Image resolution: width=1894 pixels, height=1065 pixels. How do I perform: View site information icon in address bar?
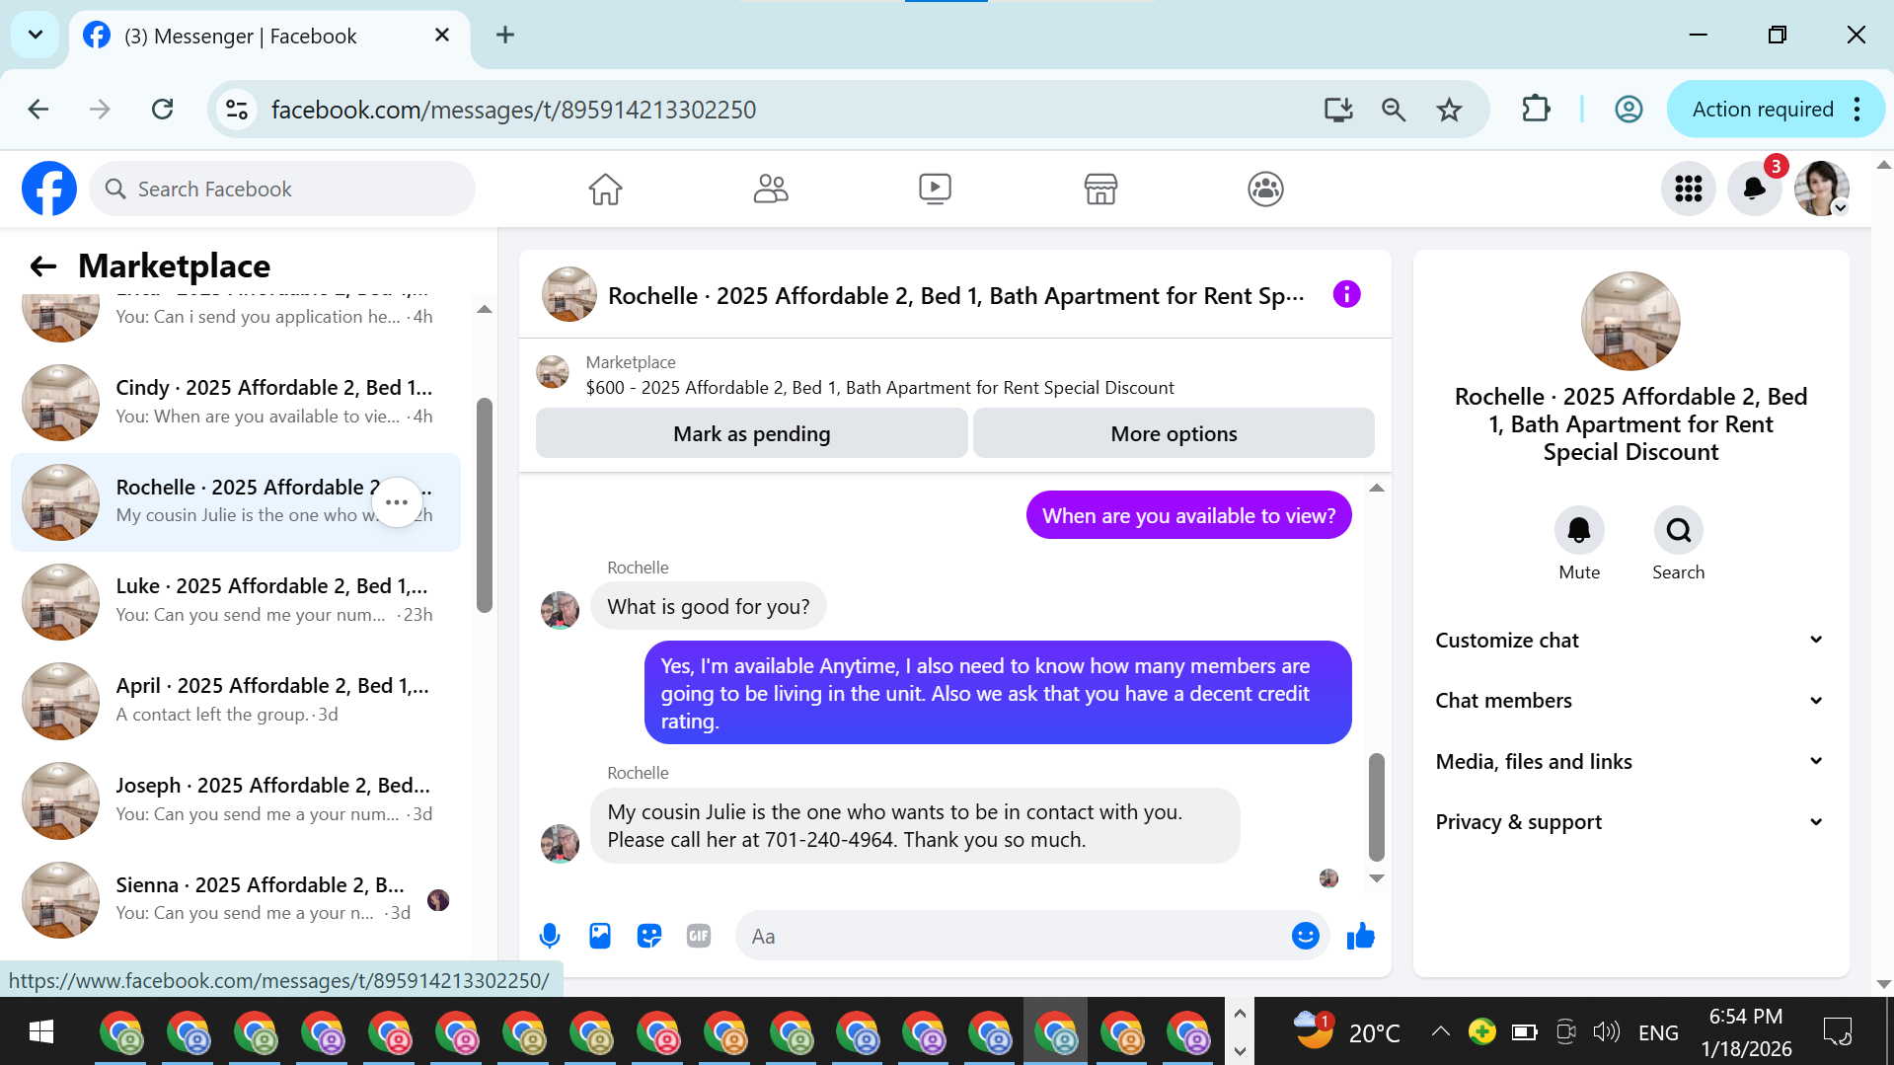tap(237, 110)
